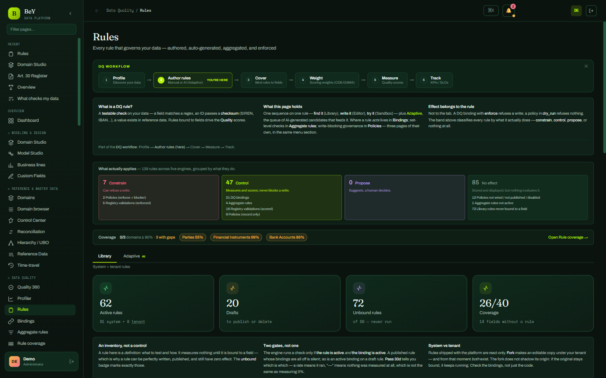Open the notifications bell

pos(508,10)
